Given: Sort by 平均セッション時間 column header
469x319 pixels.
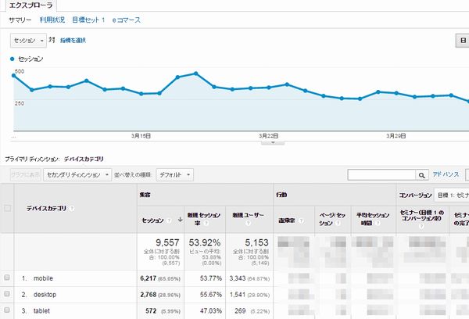Looking at the screenshot, I should coord(373,219).
